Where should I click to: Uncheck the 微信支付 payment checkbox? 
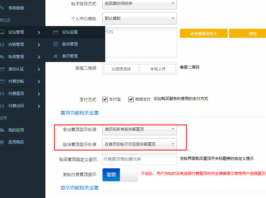pos(131,99)
